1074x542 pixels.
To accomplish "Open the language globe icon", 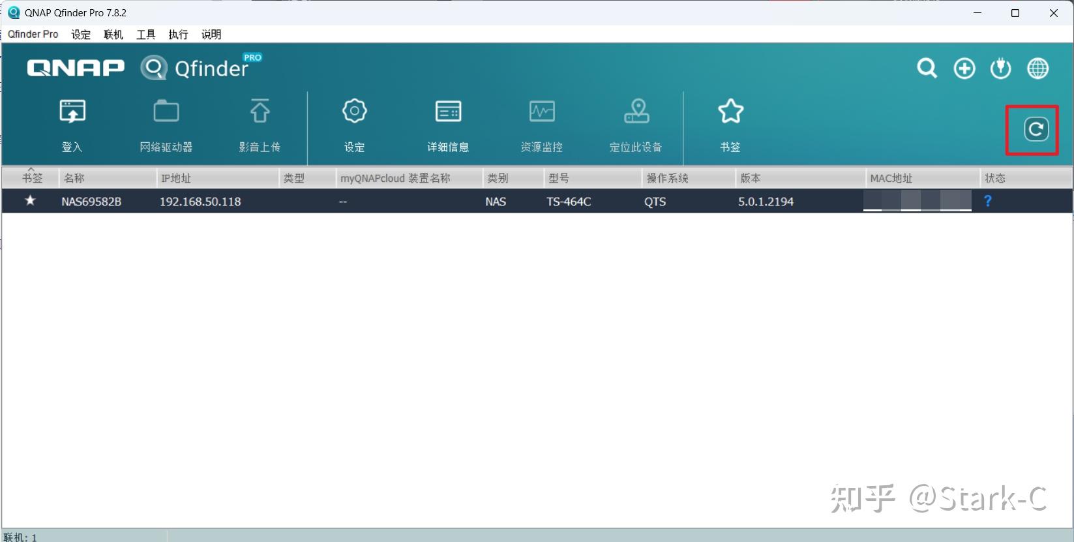I will (1037, 68).
